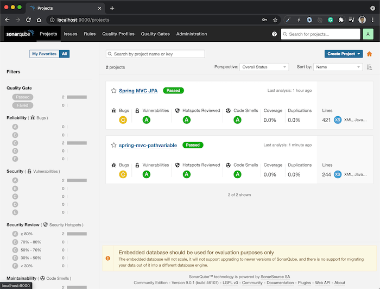Open Administration

(x=192, y=34)
